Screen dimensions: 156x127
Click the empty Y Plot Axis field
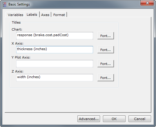click(55, 64)
